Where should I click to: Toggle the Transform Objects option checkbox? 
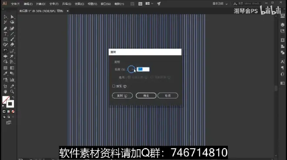click(x=129, y=77)
